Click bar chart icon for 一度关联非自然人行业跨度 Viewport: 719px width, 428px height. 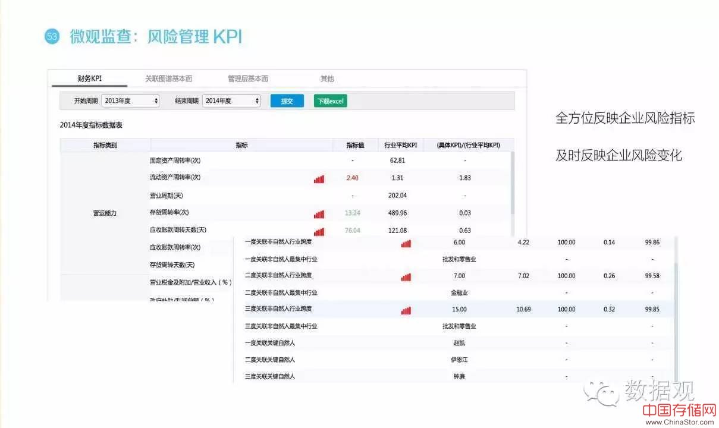click(x=406, y=243)
